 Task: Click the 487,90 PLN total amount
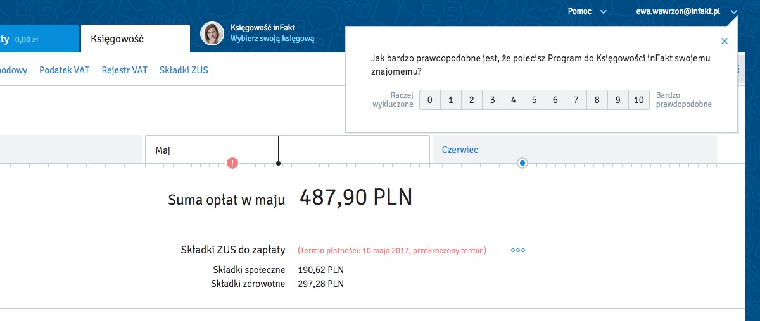point(356,198)
